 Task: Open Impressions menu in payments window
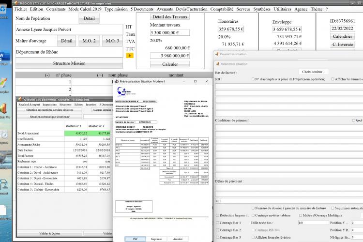click(x=49, y=105)
